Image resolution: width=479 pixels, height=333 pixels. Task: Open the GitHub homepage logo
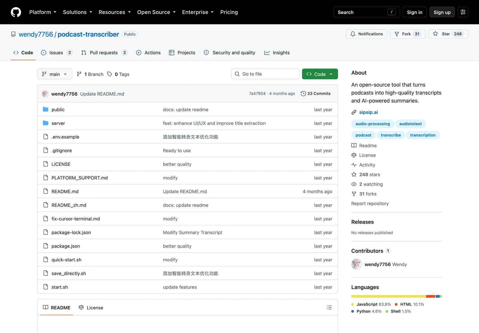coord(16,12)
